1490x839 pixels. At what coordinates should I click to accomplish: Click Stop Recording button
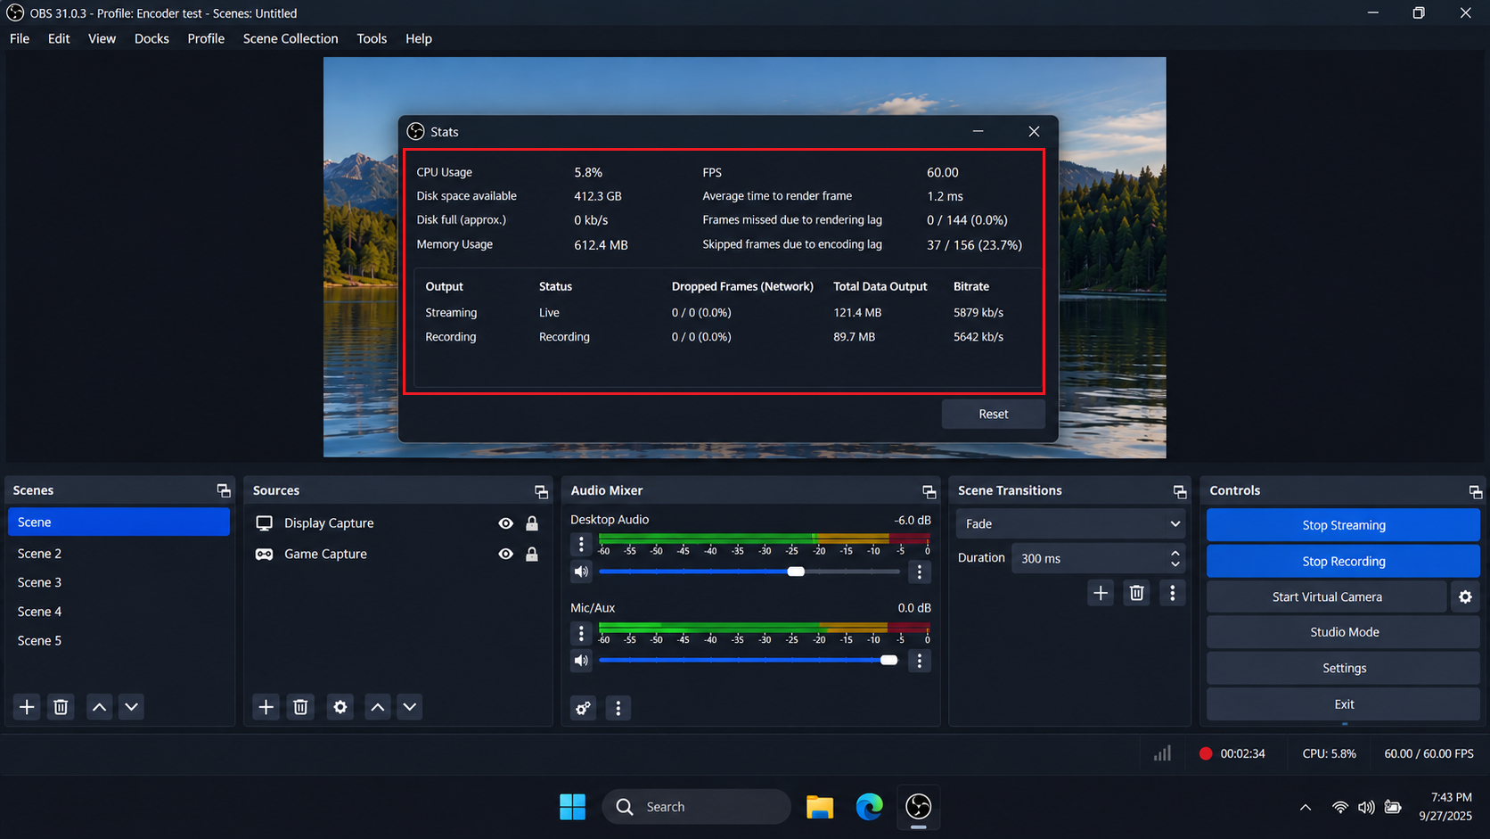[x=1343, y=561]
